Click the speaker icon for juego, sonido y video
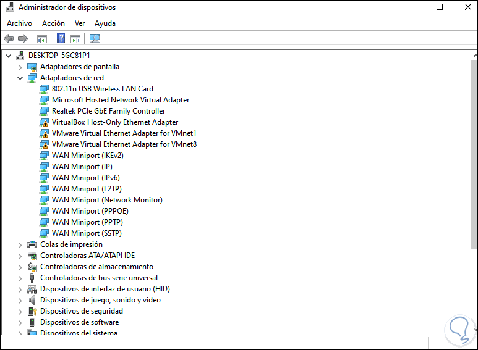 (32, 300)
